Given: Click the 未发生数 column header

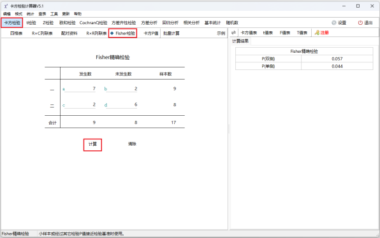Looking at the screenshot, I should tap(123, 74).
